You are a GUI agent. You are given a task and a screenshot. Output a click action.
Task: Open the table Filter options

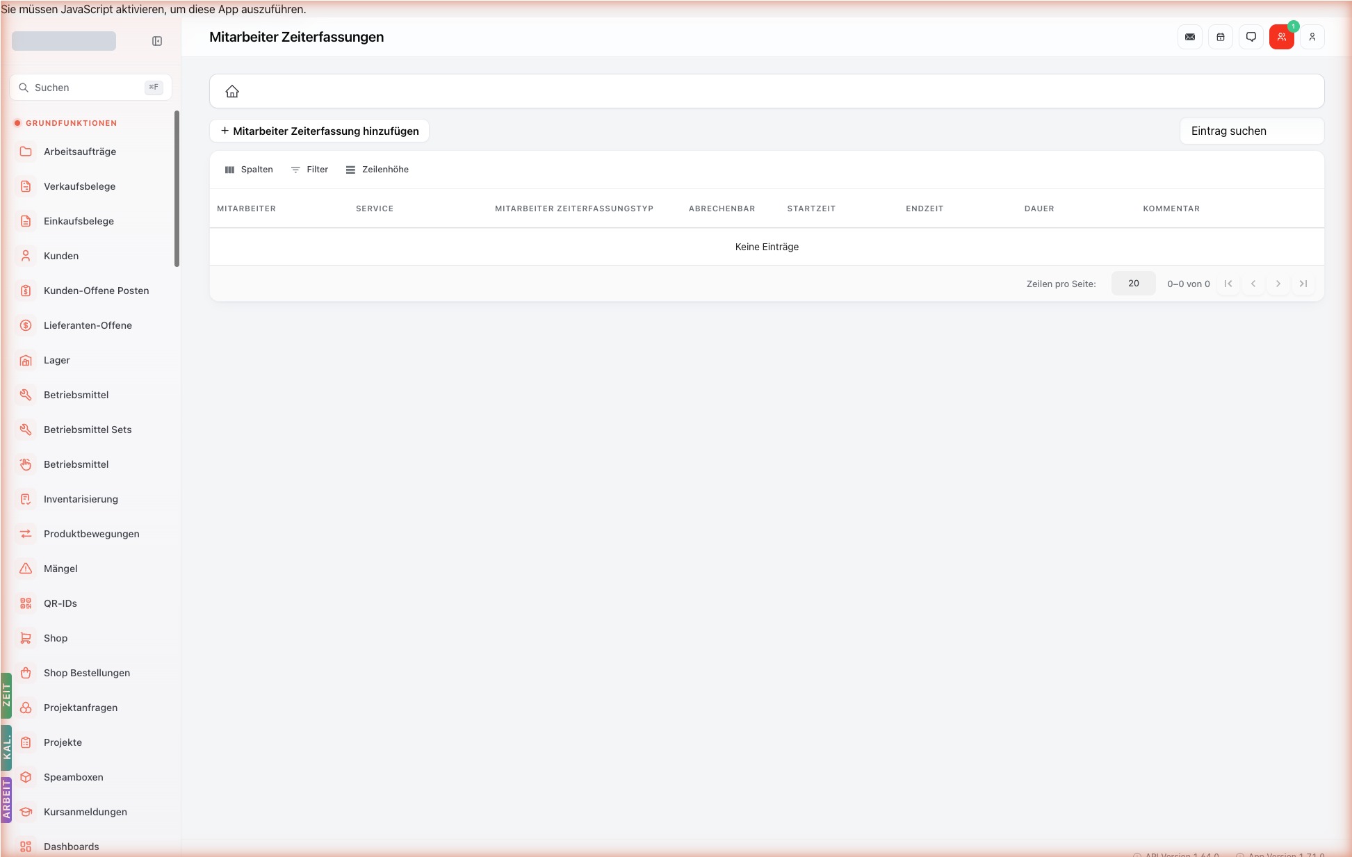click(x=309, y=170)
